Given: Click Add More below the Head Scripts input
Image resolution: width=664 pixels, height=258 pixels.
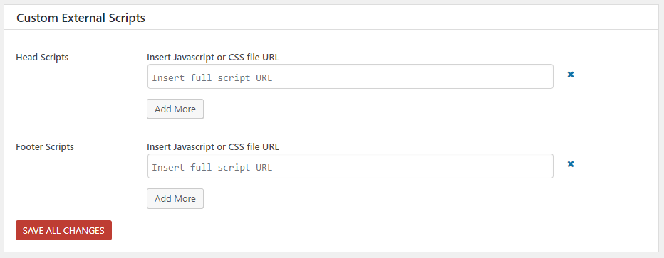Looking at the screenshot, I should click(175, 109).
